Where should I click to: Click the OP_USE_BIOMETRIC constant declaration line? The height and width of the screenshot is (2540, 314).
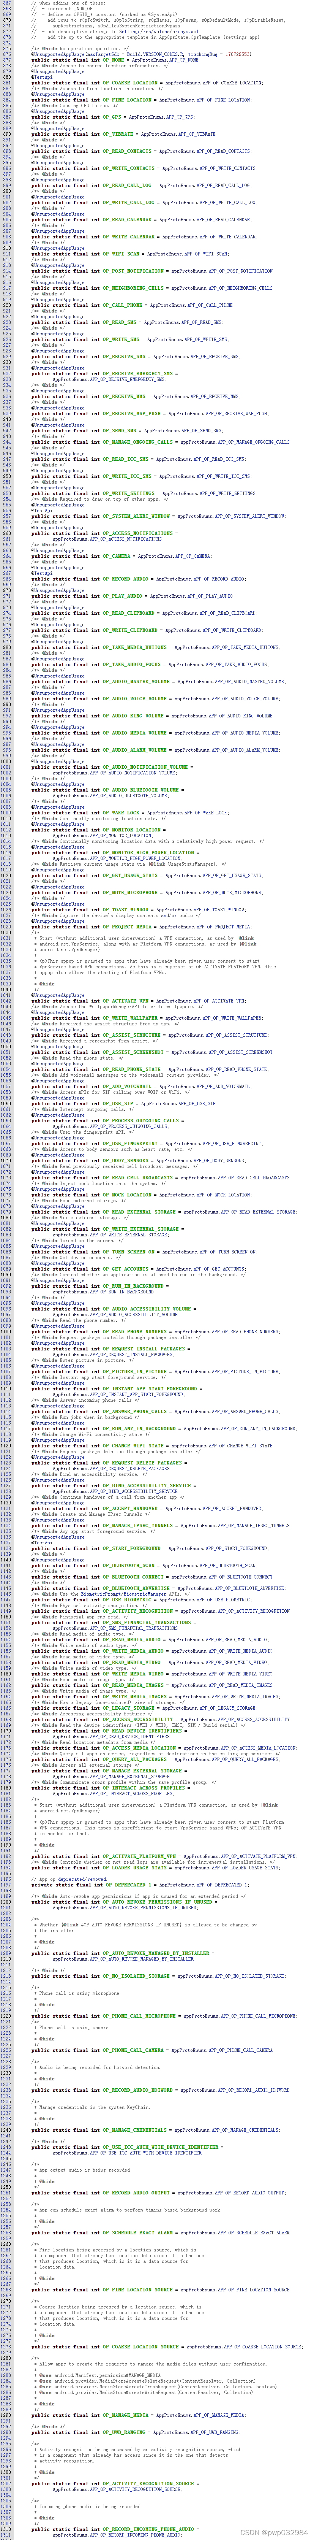(141, 1599)
